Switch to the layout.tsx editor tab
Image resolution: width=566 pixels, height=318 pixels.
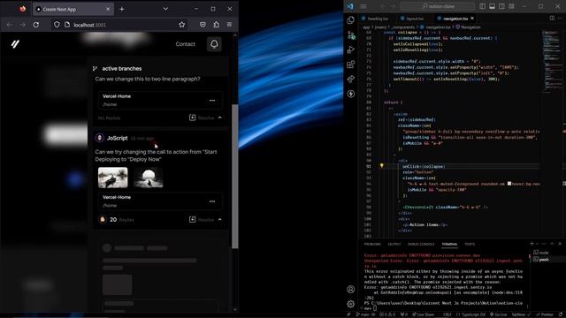(415, 19)
